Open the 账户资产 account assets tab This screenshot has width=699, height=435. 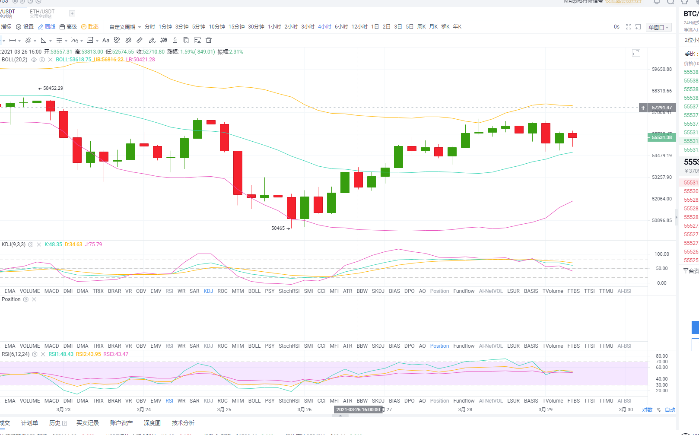(121, 423)
